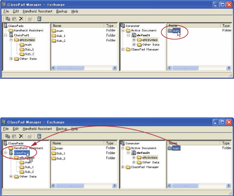Select the main folder under eActivities in the upper window tree
This screenshot has height=196, width=234.
tap(26, 45)
